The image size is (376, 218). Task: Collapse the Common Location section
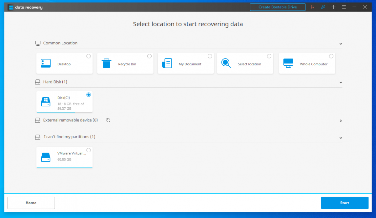(x=341, y=44)
